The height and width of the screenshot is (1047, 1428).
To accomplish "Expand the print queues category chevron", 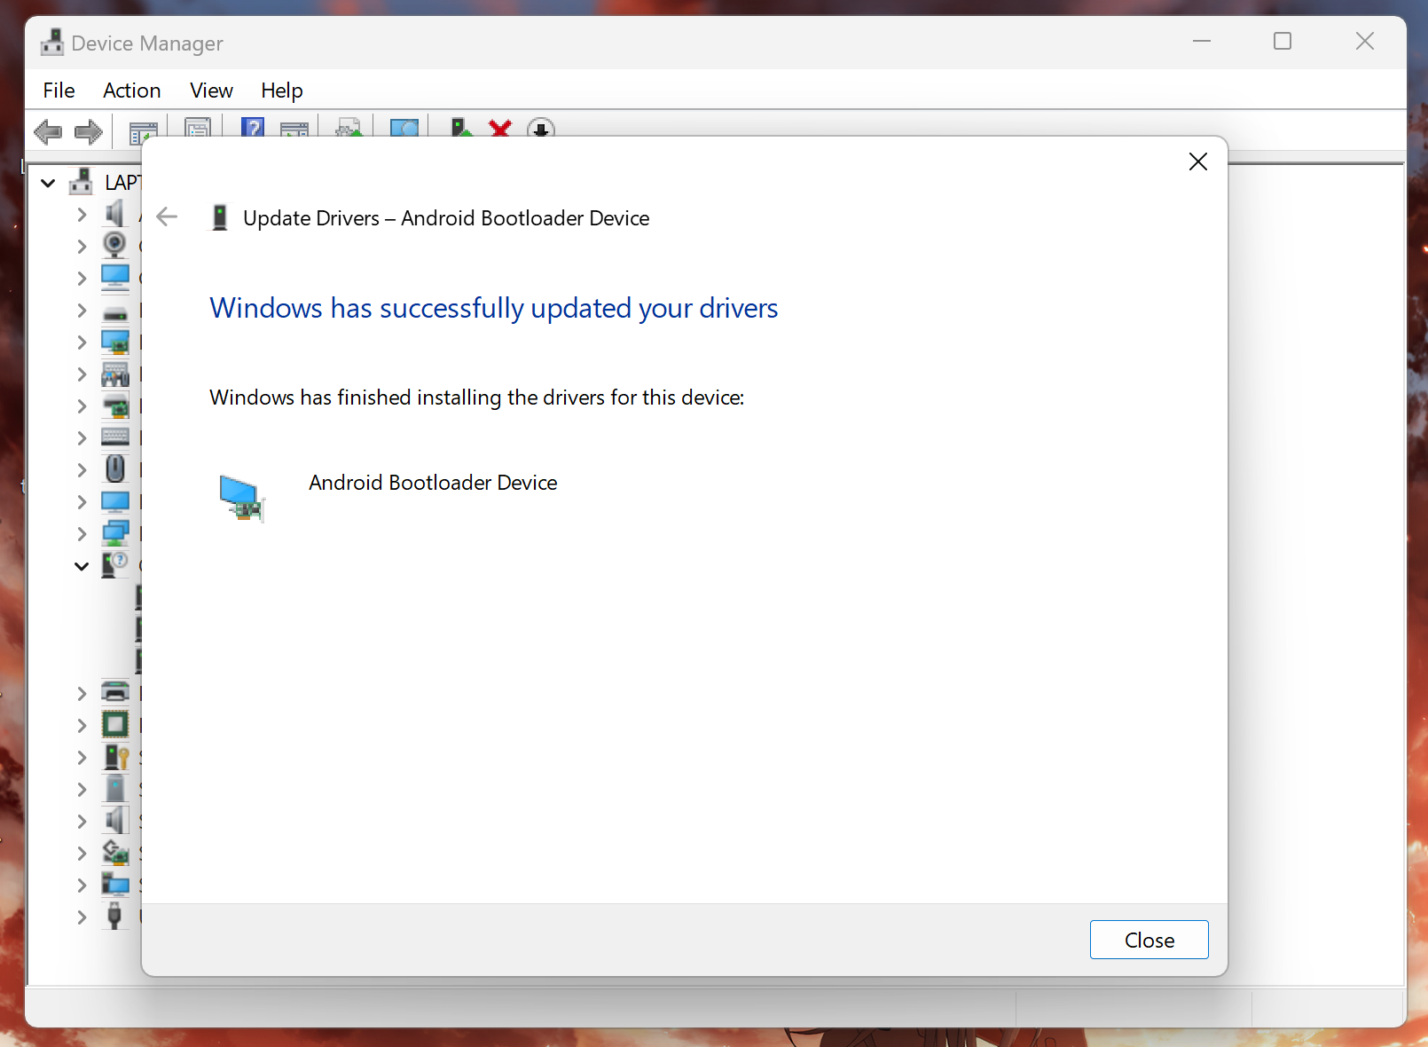I will pyautogui.click(x=82, y=694).
